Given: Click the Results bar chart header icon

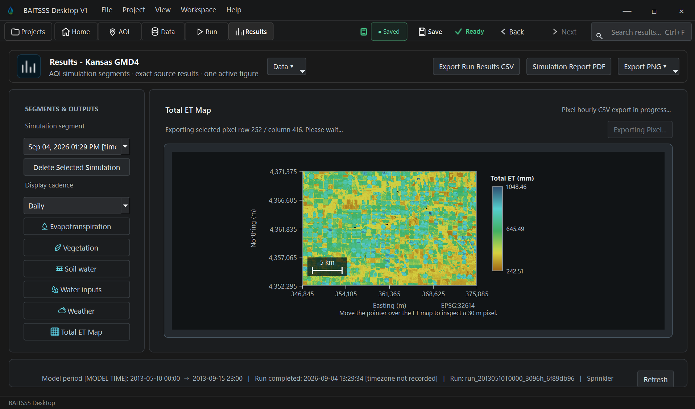Looking at the screenshot, I should (x=29, y=66).
